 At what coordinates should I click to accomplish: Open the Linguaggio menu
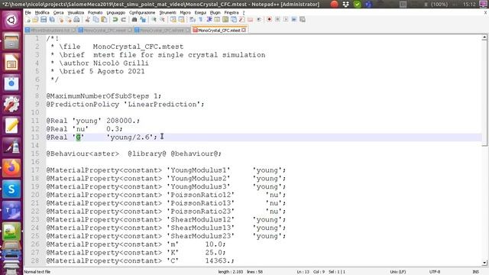[115, 12]
